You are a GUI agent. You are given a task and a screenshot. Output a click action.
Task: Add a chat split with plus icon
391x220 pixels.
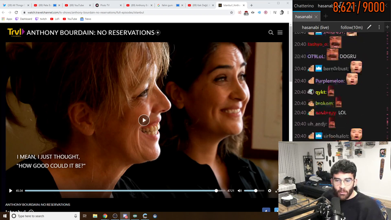click(x=387, y=27)
